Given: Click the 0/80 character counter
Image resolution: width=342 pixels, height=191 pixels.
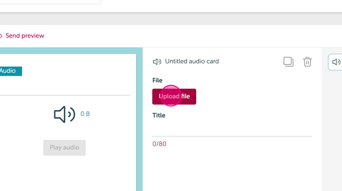Looking at the screenshot, I should coord(159,144).
